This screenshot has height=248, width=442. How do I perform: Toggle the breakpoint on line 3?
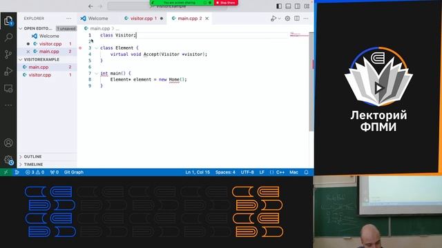80,48
